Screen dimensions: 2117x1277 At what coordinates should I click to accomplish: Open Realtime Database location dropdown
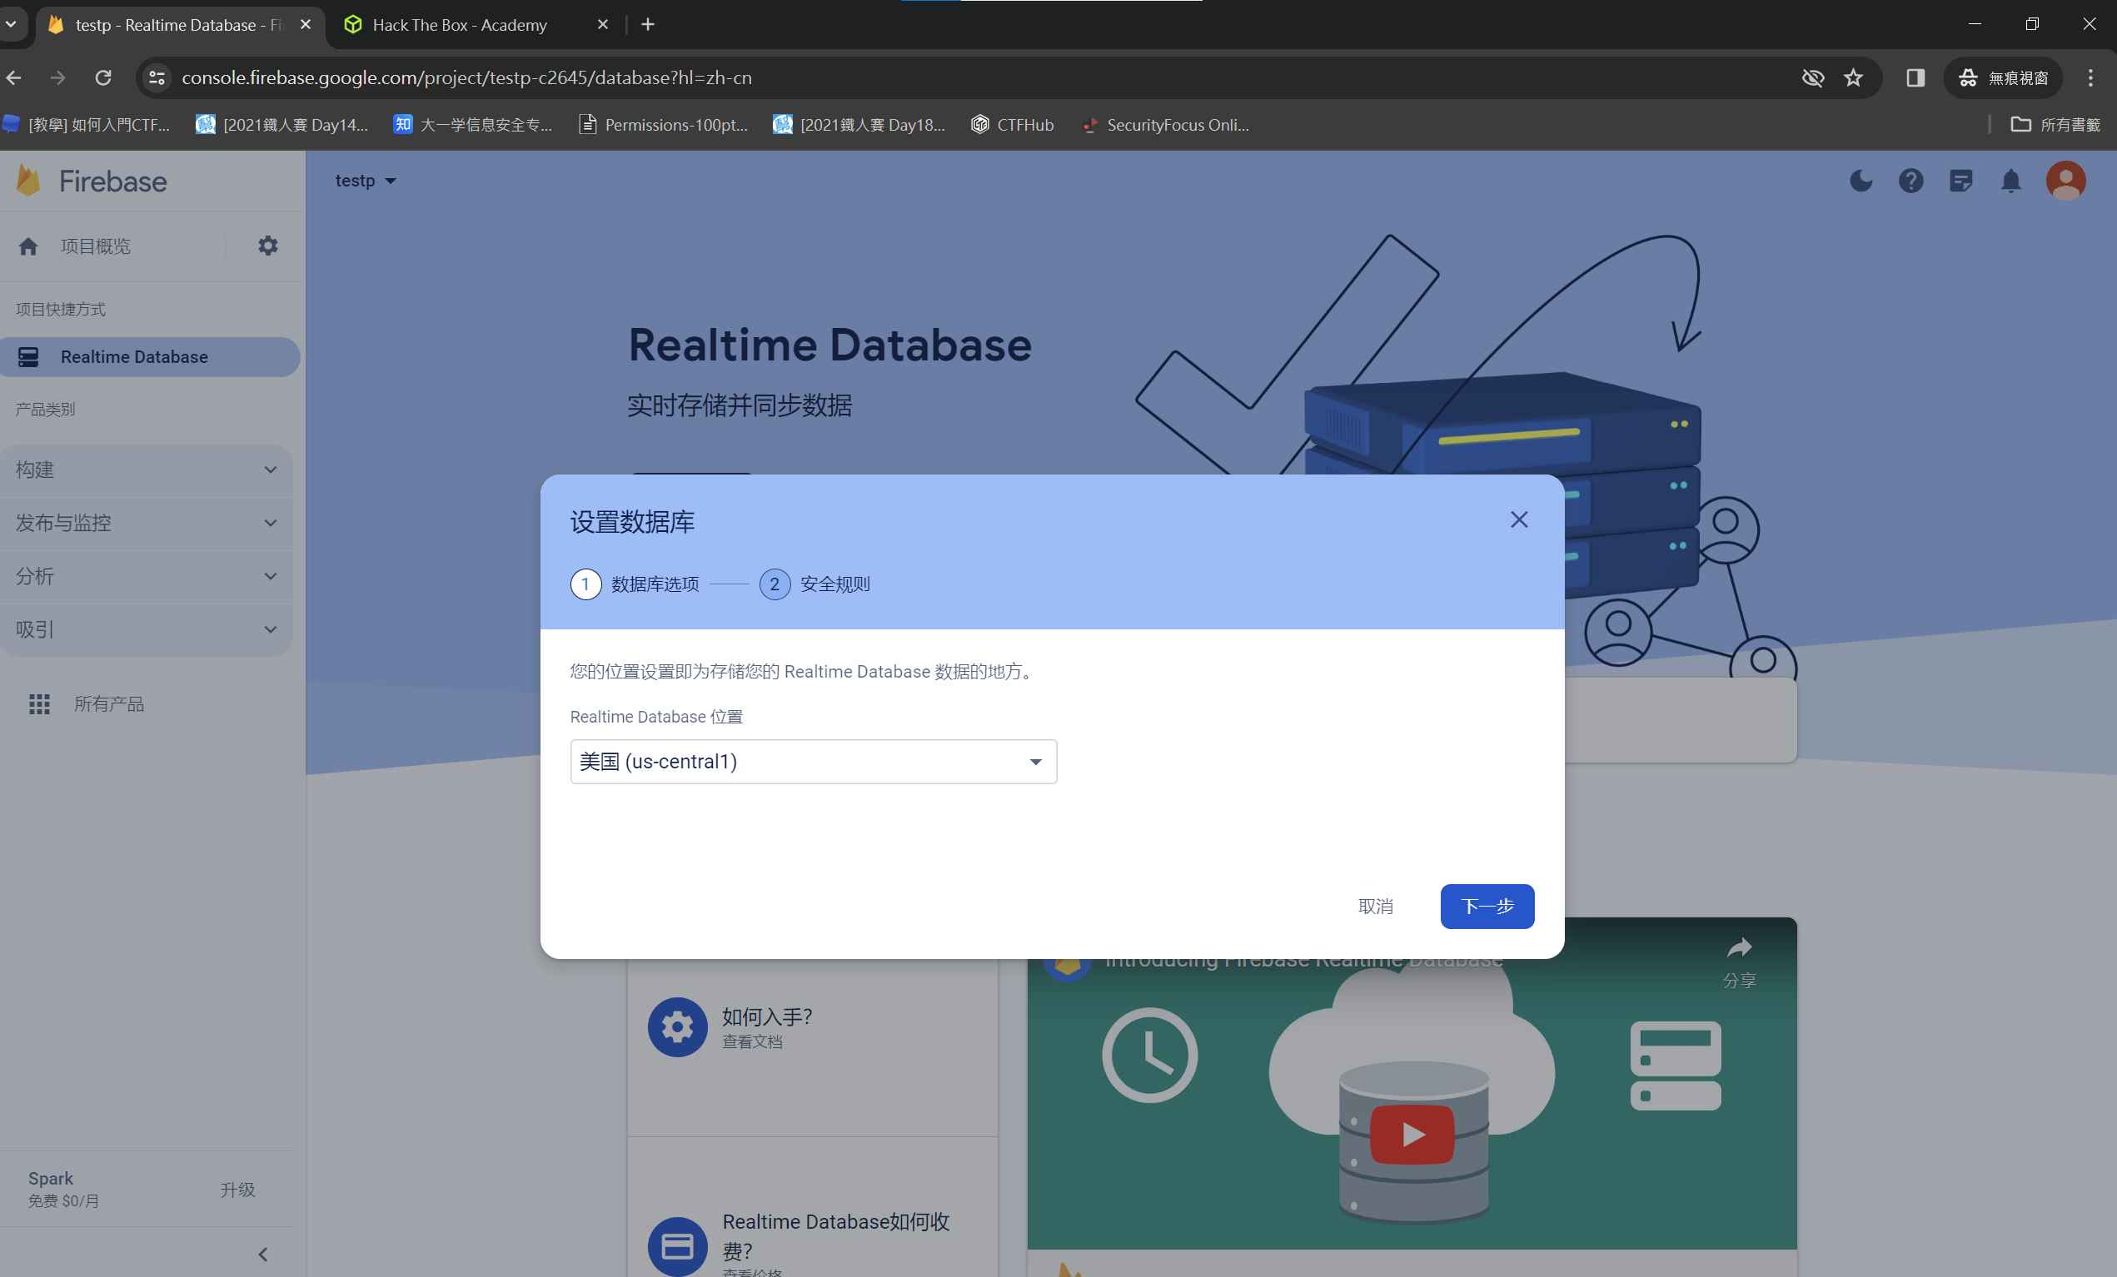pos(813,762)
